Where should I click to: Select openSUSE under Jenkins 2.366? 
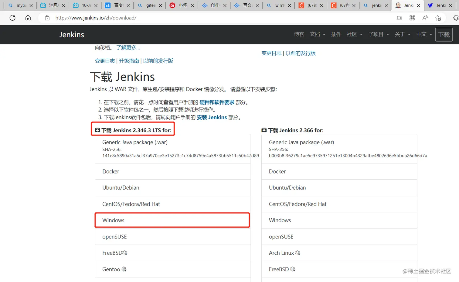[x=339, y=237]
